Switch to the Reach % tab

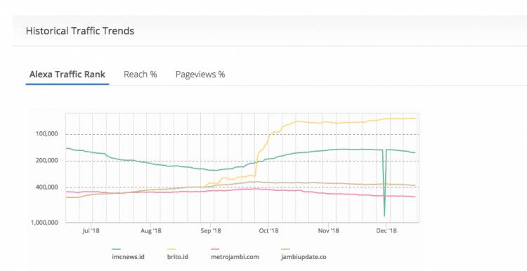pos(140,74)
